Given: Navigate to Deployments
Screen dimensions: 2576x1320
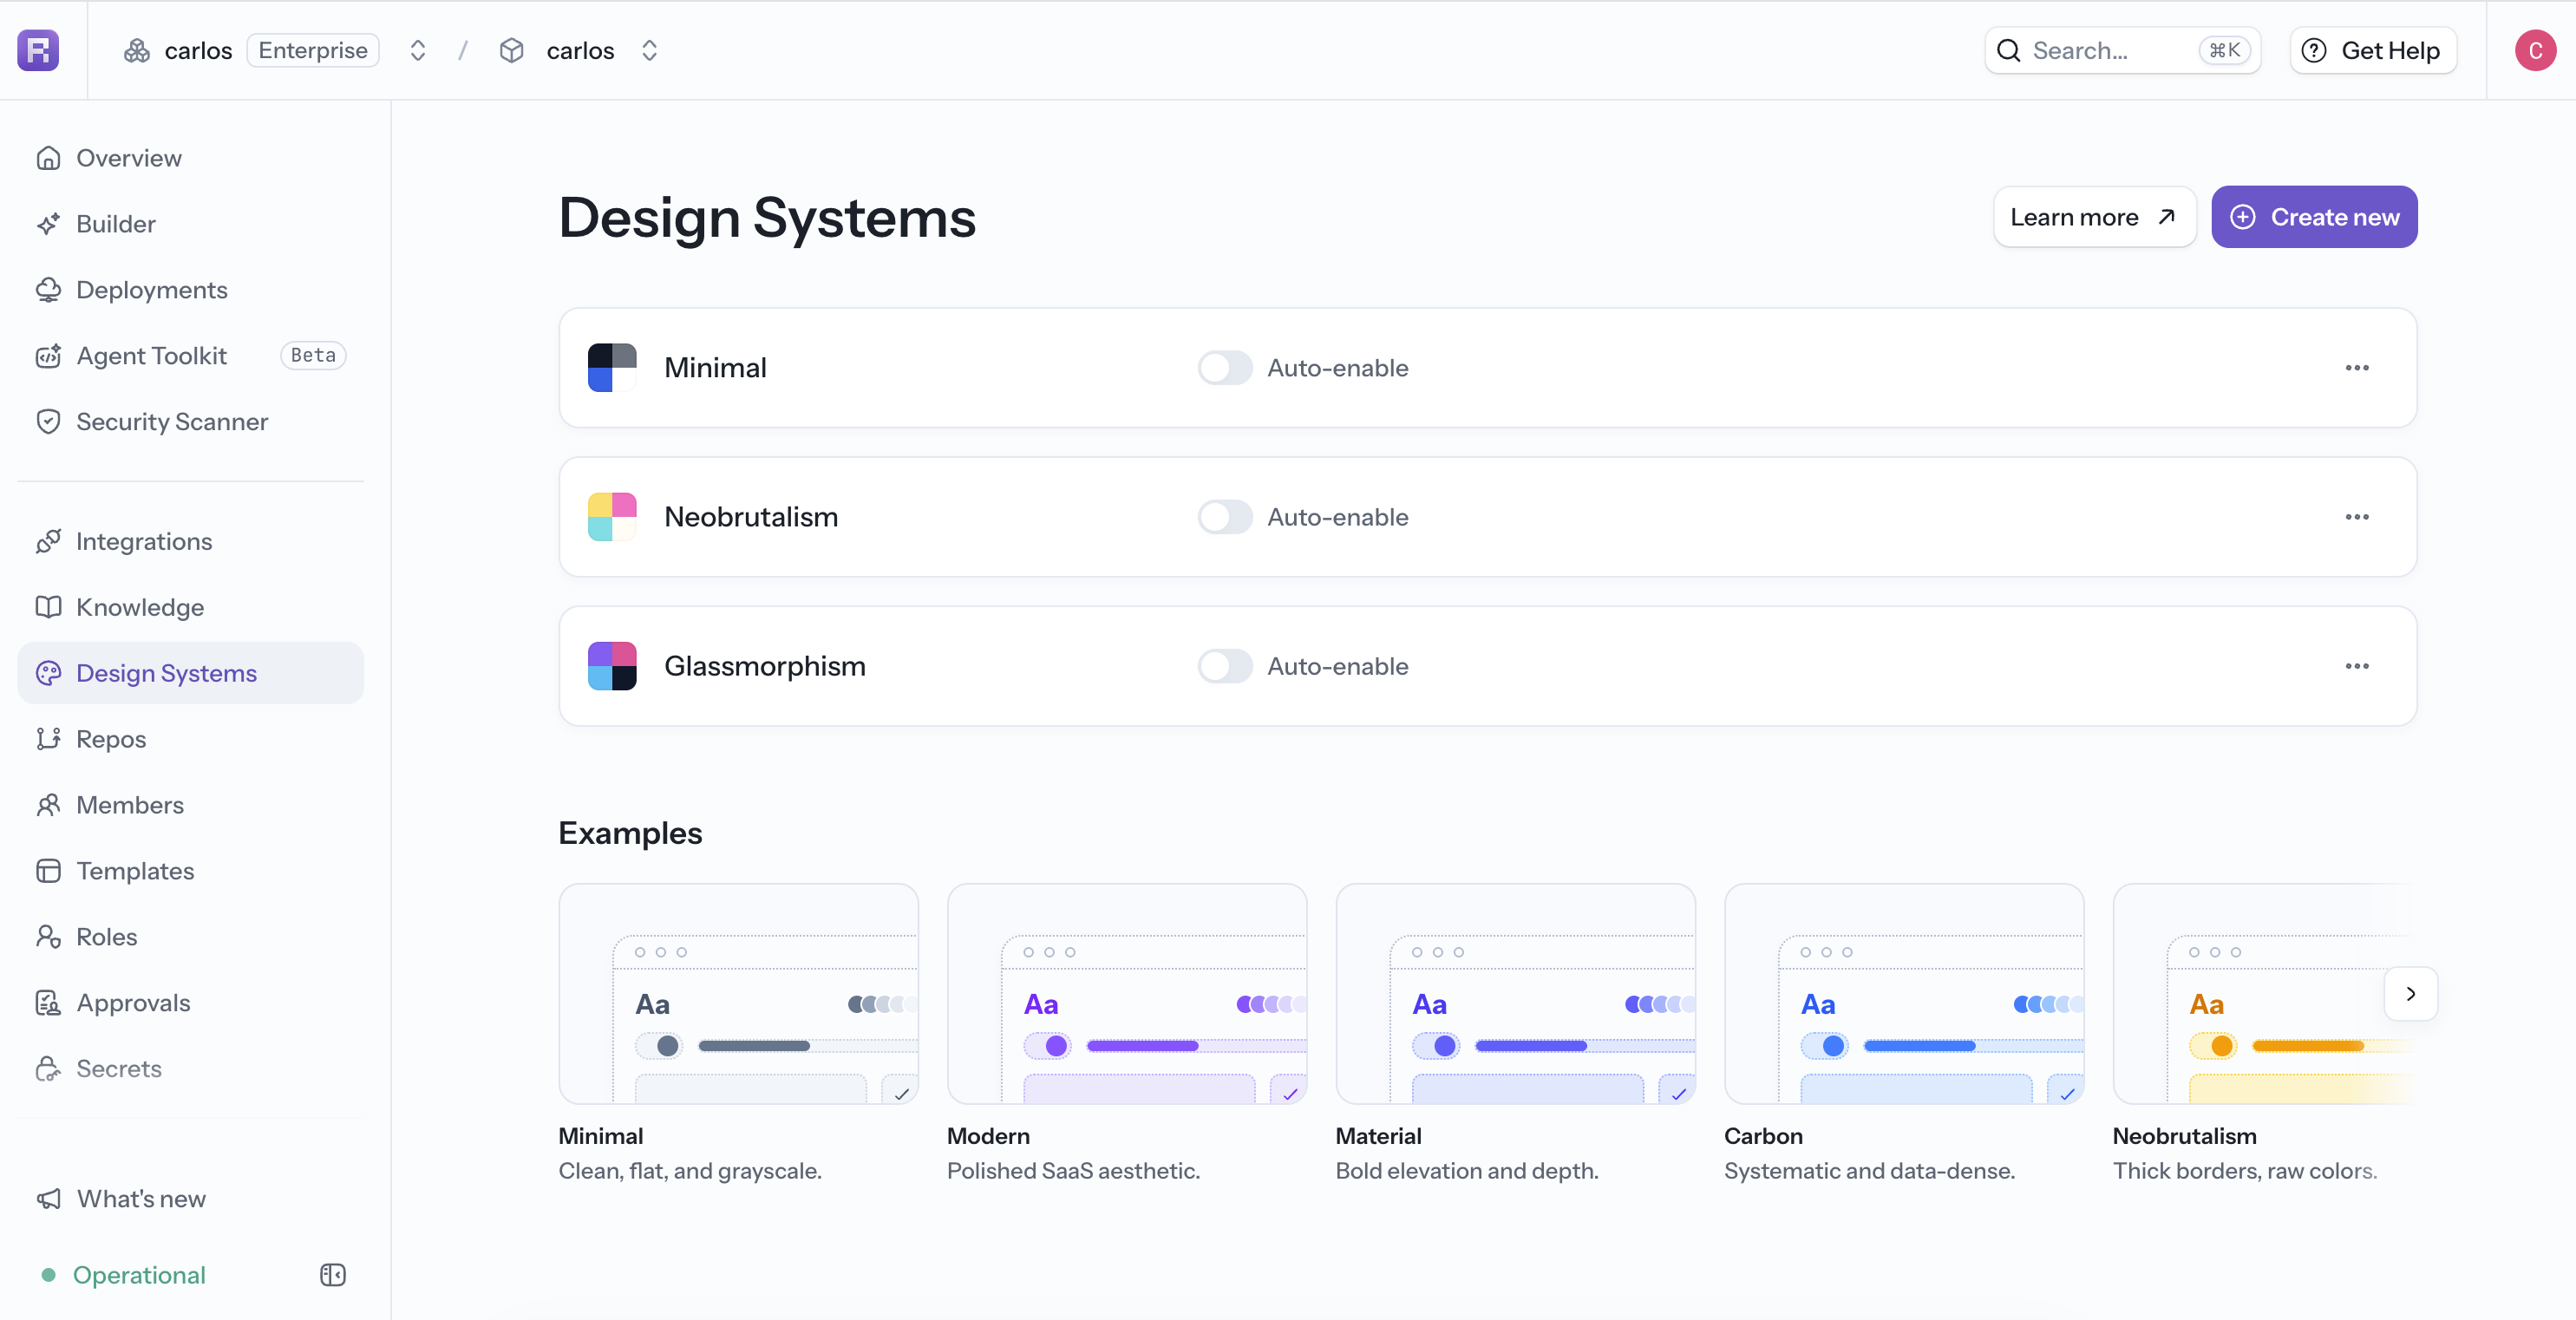Looking at the screenshot, I should 190,290.
